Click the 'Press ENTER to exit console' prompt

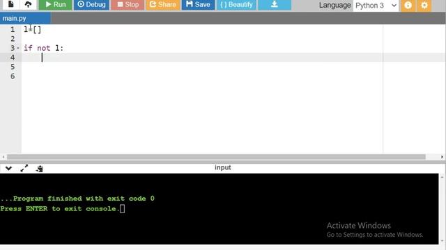pyautogui.click(x=60, y=209)
